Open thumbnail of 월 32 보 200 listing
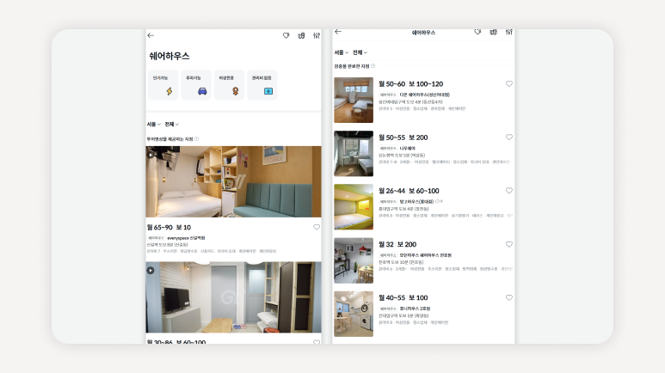Viewport: 665px width, 373px height. [x=354, y=260]
